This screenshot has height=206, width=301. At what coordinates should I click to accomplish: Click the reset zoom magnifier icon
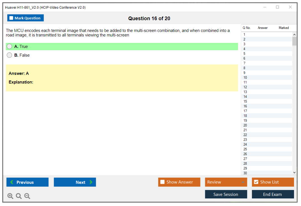[x=19, y=196]
